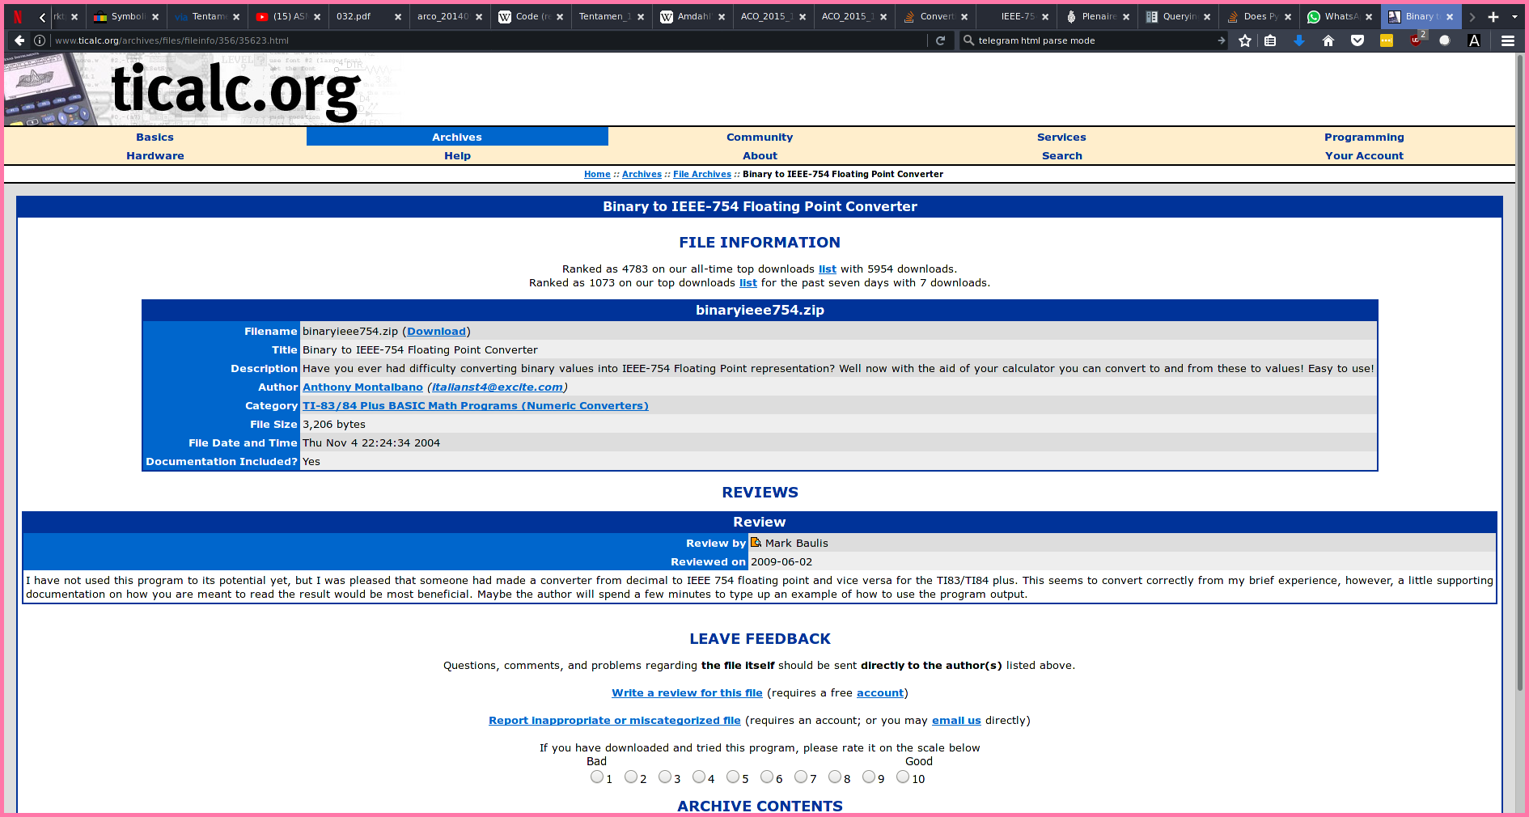Click the browser back arrow button
Viewport: 1529px width, 817px height.
[19, 40]
